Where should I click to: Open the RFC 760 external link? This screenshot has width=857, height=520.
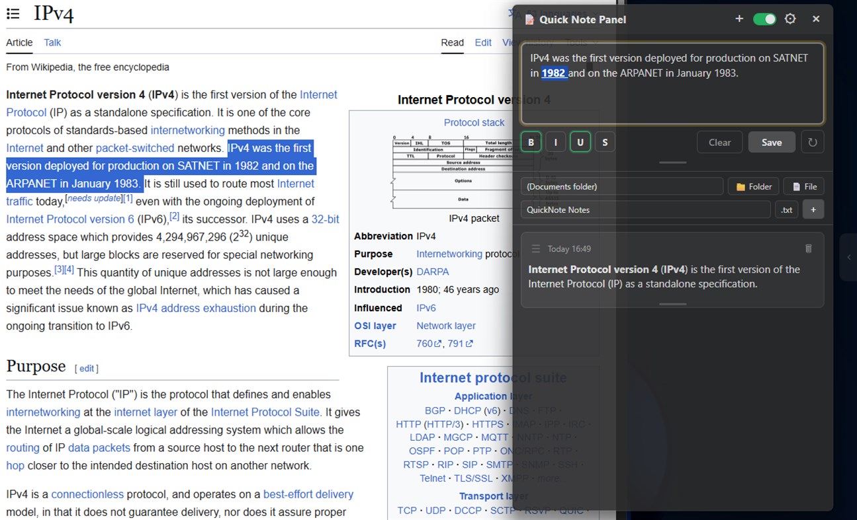(x=429, y=344)
